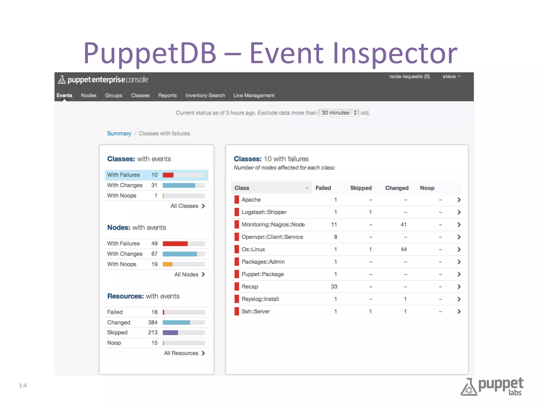Select Classes With Failures row
The image size is (540, 405).
[x=156, y=175]
